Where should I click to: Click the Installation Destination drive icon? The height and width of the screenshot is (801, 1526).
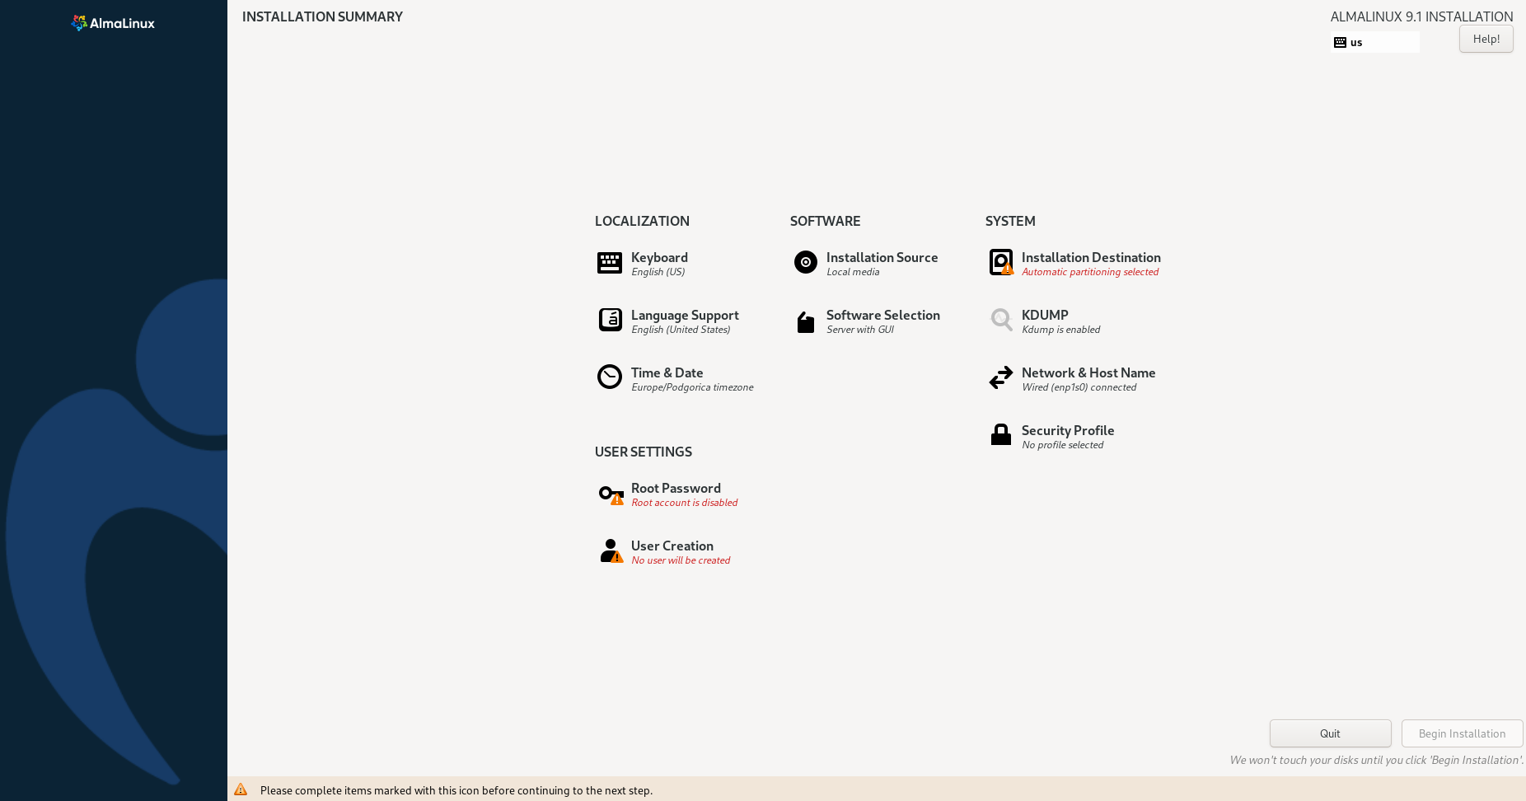(x=1000, y=260)
